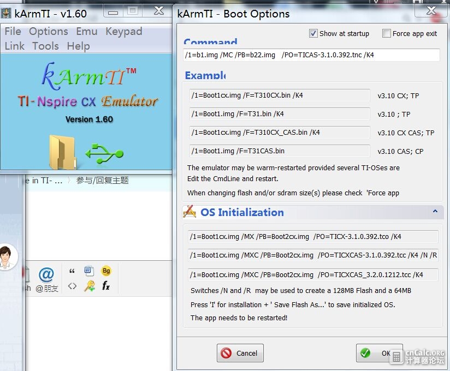Click the @ mention friends icon

tap(46, 274)
